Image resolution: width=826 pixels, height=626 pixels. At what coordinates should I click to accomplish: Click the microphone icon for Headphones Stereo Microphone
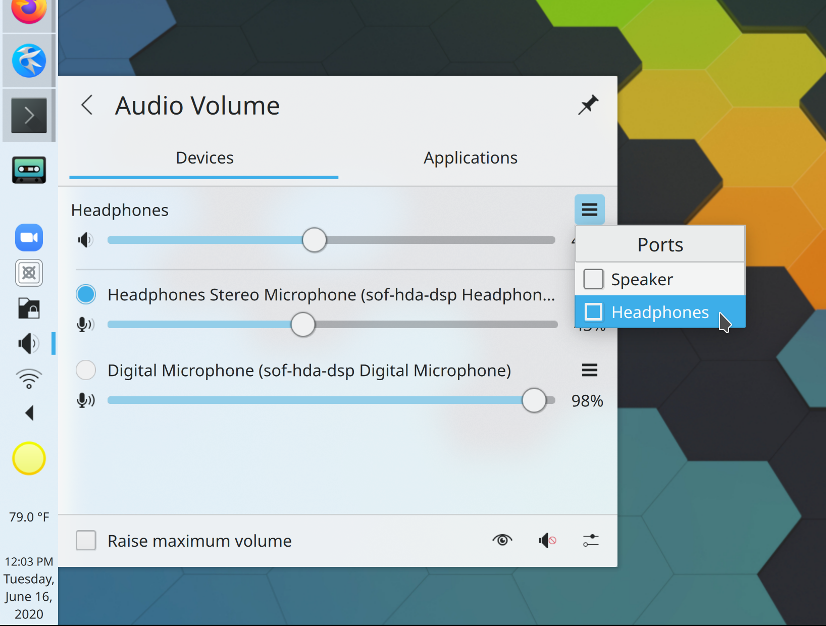click(85, 325)
